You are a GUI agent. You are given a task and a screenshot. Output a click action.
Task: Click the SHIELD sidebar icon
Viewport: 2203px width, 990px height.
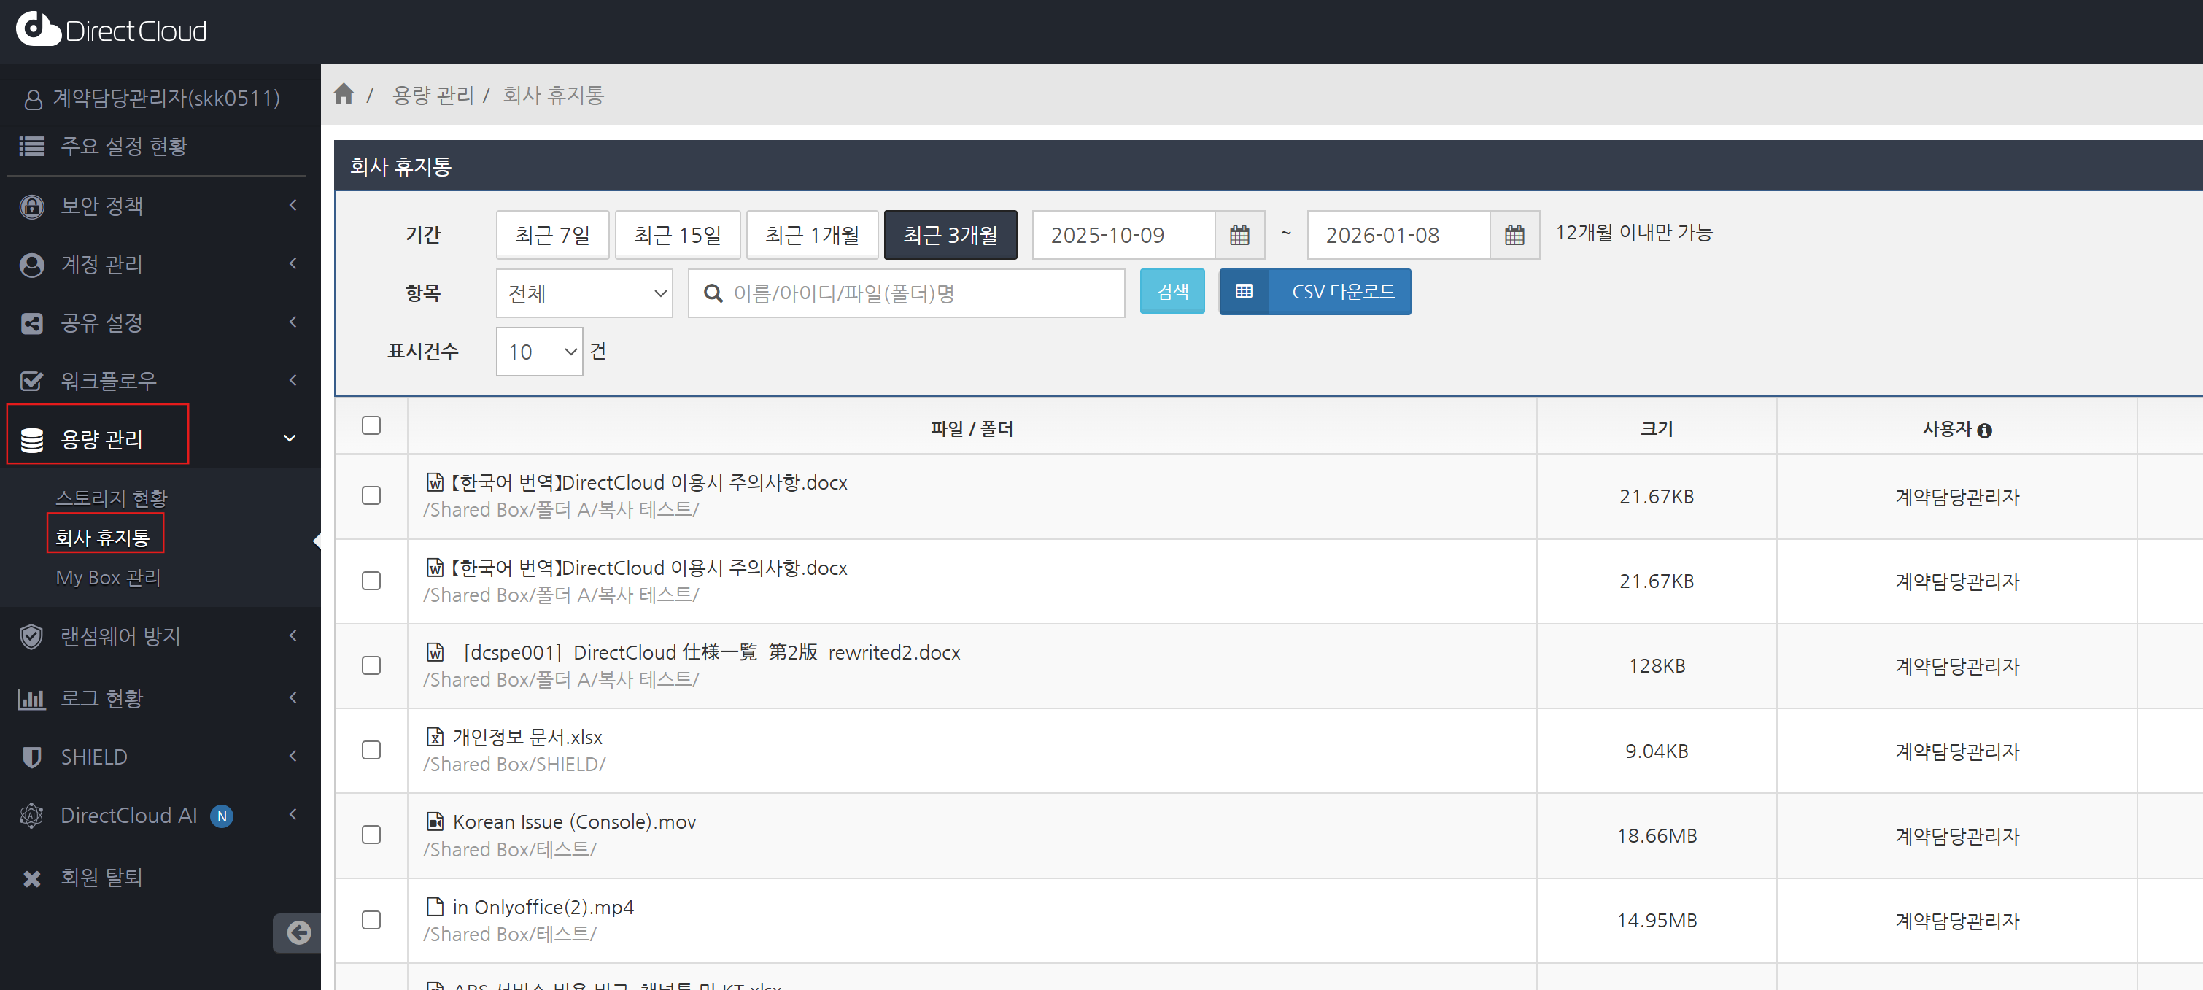(31, 757)
